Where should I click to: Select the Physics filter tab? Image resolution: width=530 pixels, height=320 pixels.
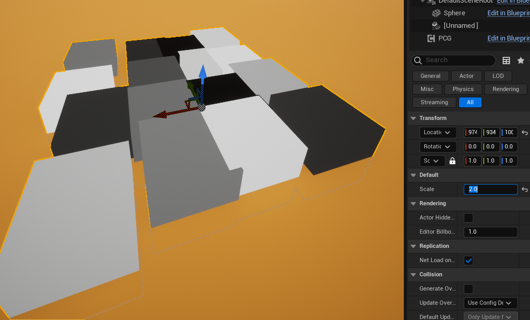(463, 89)
